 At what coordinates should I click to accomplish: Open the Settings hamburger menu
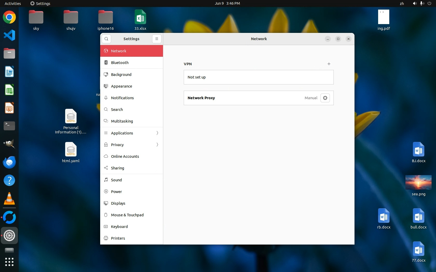coord(156,39)
